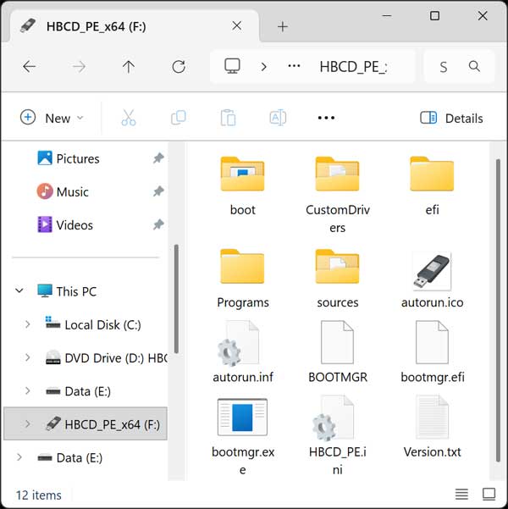Select the Version.txt file
Image resolution: width=508 pixels, height=509 pixels.
pos(432,427)
